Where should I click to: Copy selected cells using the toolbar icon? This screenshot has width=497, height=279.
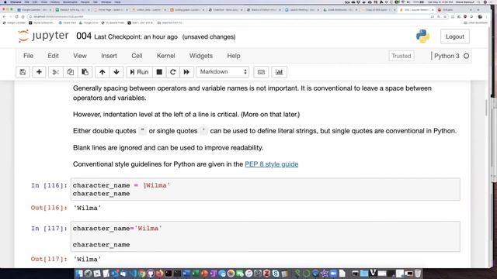pos(70,72)
